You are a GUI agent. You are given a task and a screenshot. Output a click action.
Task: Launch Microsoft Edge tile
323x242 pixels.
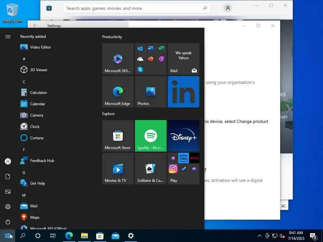coord(118,92)
